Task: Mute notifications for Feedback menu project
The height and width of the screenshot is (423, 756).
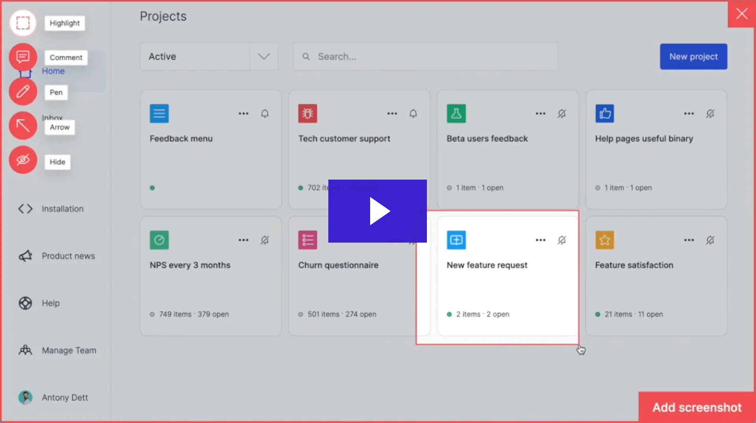Action: tap(264, 113)
